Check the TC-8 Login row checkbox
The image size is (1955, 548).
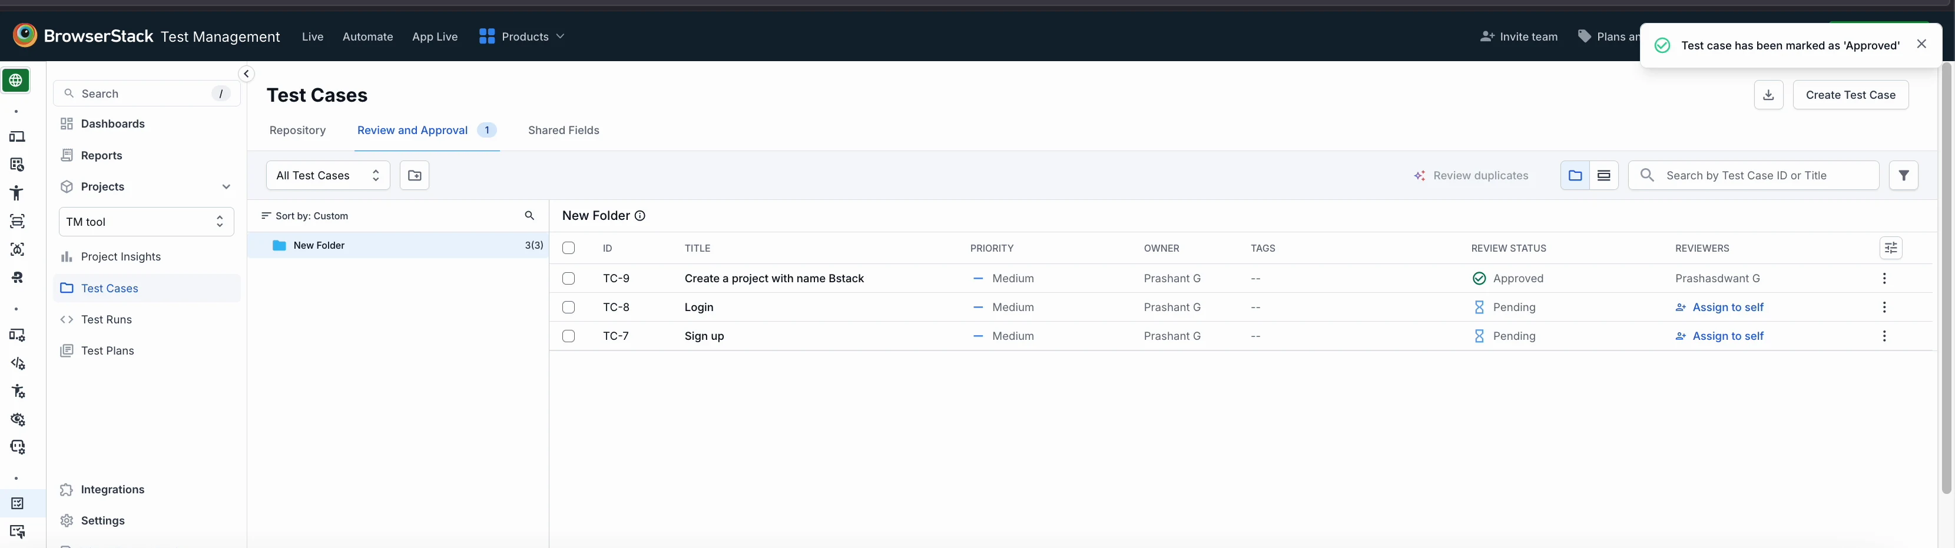click(x=568, y=307)
